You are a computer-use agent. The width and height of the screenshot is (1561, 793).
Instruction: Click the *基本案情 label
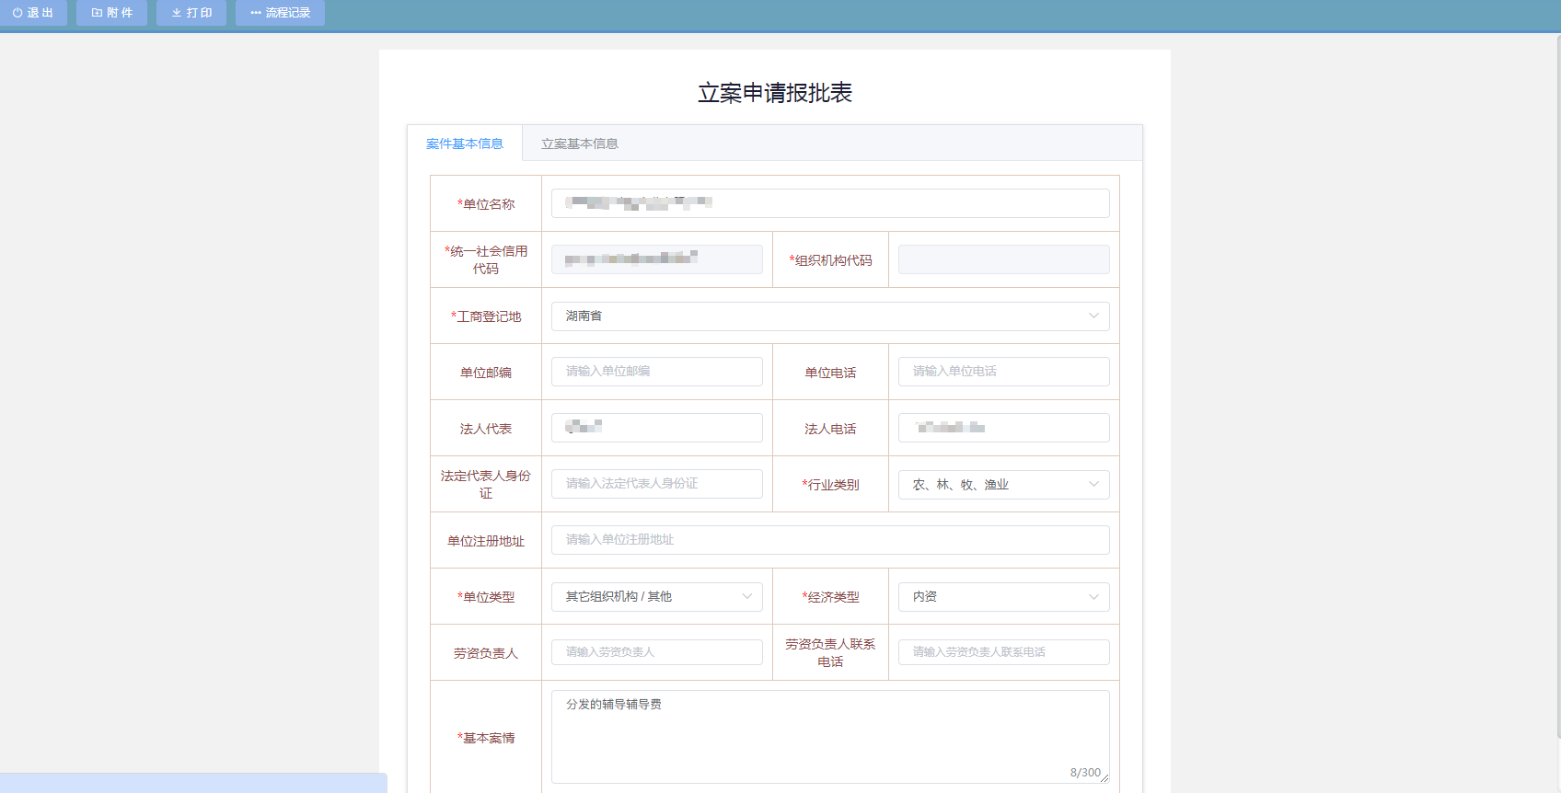click(486, 738)
